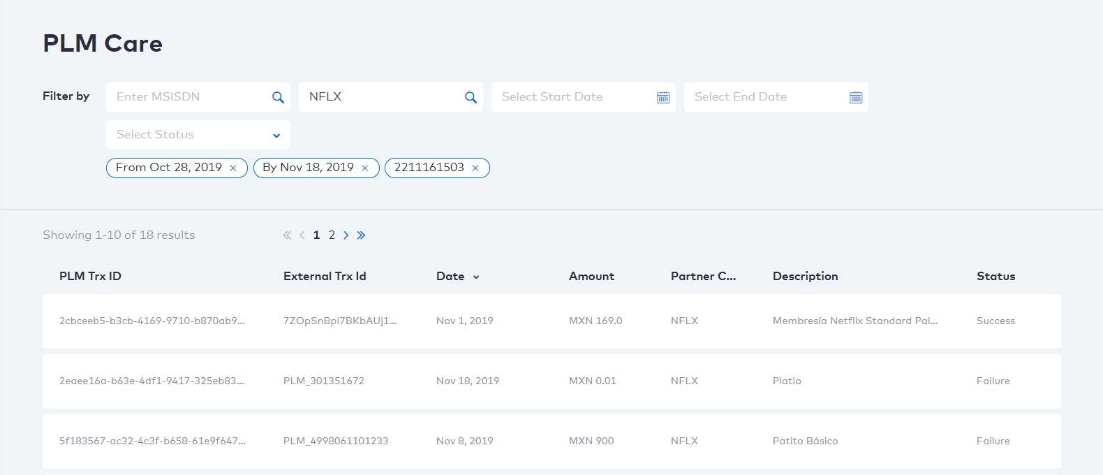This screenshot has width=1103, height=475.
Task: Open transaction 2eaee16a-b63e-4df1-9417-325eb83...
Action: click(x=151, y=381)
